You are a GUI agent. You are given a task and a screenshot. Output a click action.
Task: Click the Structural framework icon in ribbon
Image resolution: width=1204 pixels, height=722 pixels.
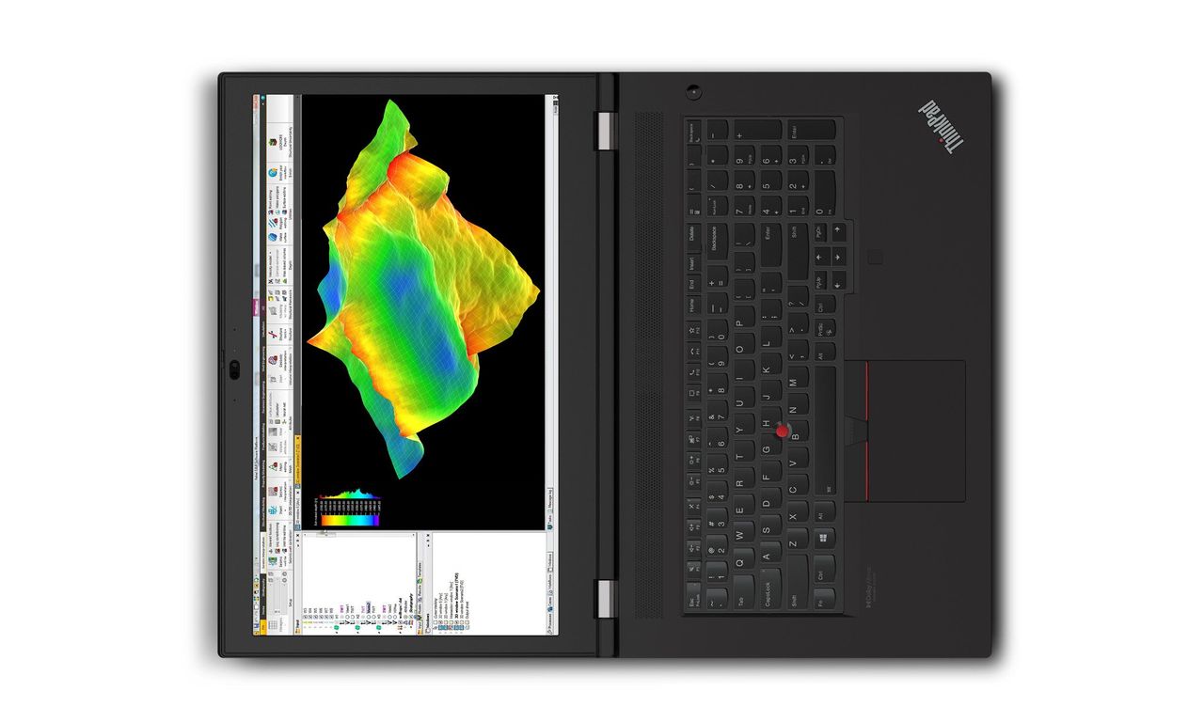(x=273, y=335)
